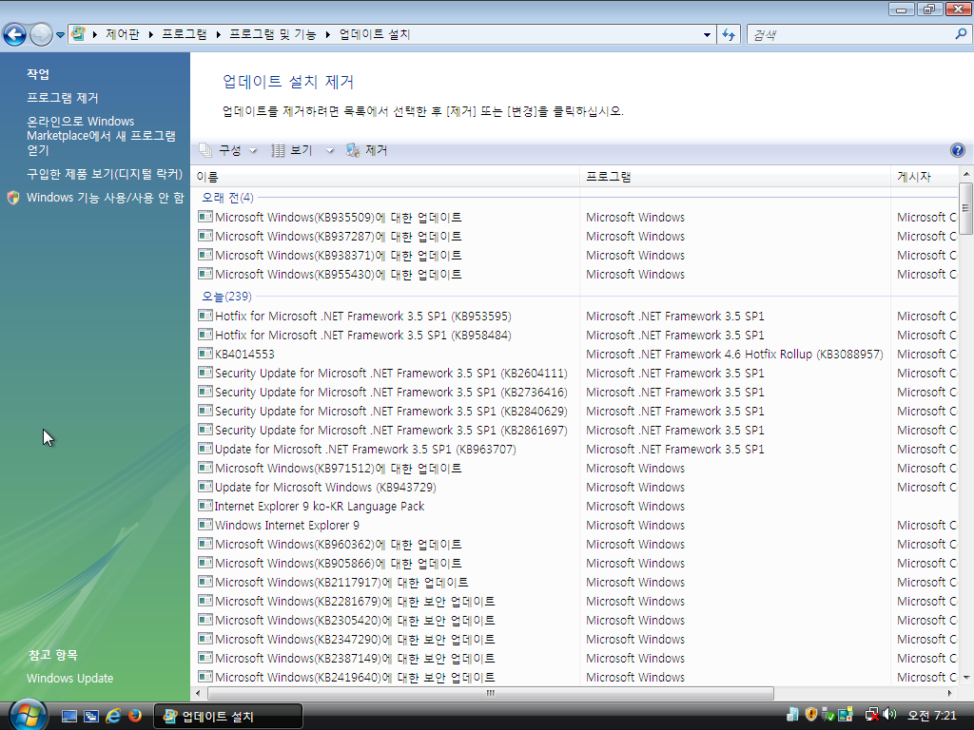Click .NET Framework 4.6 Hotfix Rollup (KB3088957) cell
Screen dimensions: 974x730
(734, 354)
